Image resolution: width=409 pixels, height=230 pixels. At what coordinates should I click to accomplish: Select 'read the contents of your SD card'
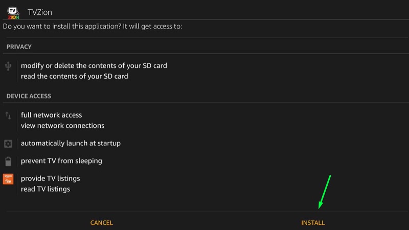pos(74,76)
